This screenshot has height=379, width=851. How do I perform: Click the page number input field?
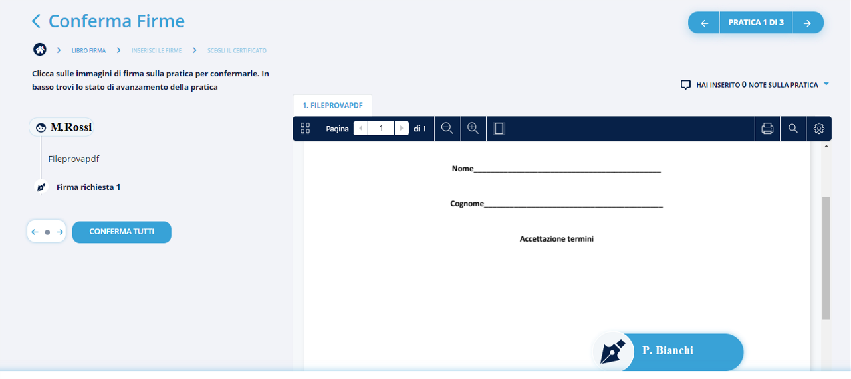click(x=381, y=129)
